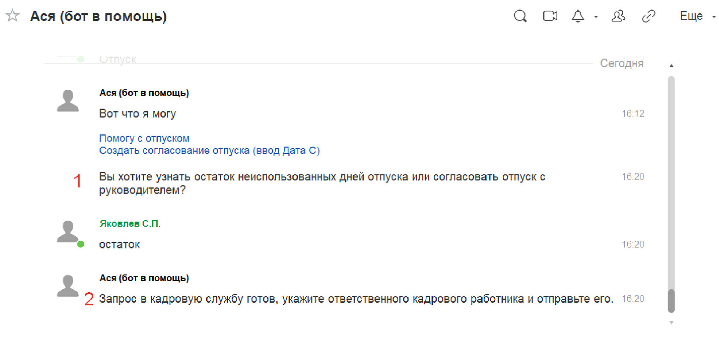Open Яковлев С.П. user avatar

tap(68, 232)
